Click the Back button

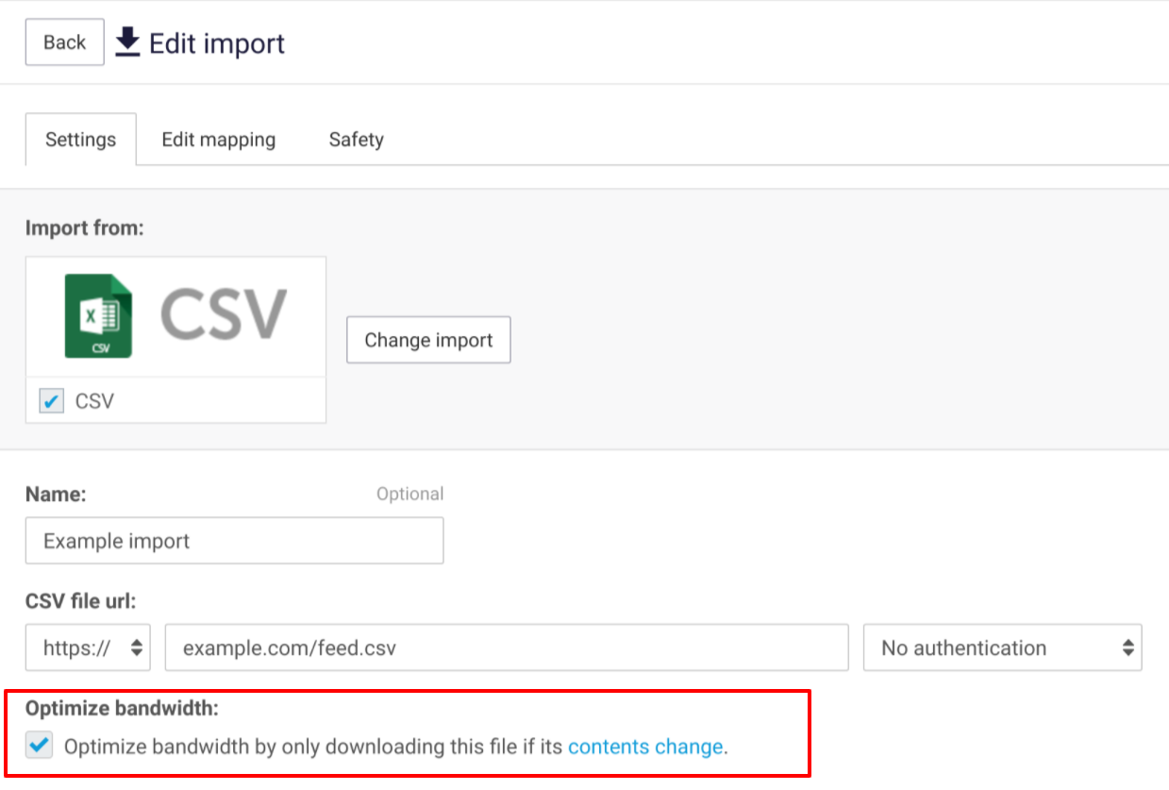pyautogui.click(x=64, y=42)
